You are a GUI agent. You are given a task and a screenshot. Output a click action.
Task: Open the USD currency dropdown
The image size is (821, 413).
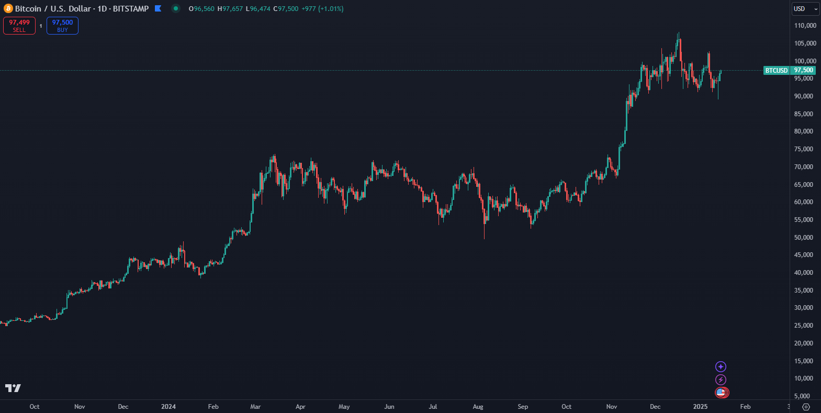[x=805, y=9]
